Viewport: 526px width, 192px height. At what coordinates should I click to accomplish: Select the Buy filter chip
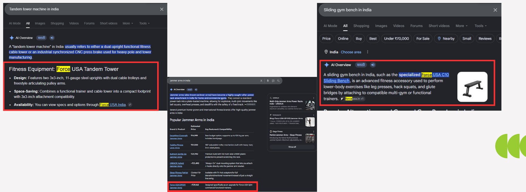359,39
